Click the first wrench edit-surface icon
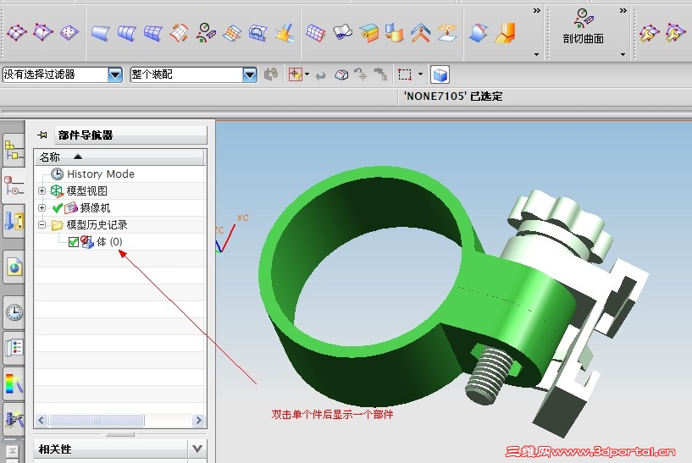 tap(649, 33)
